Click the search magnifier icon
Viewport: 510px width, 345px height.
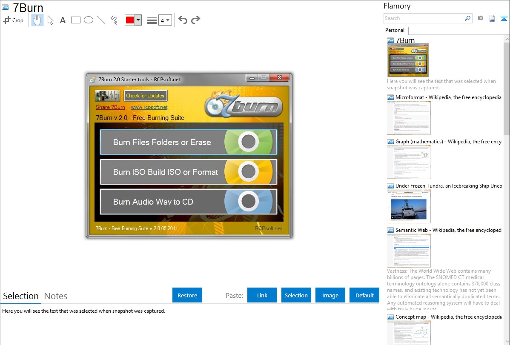click(x=468, y=18)
